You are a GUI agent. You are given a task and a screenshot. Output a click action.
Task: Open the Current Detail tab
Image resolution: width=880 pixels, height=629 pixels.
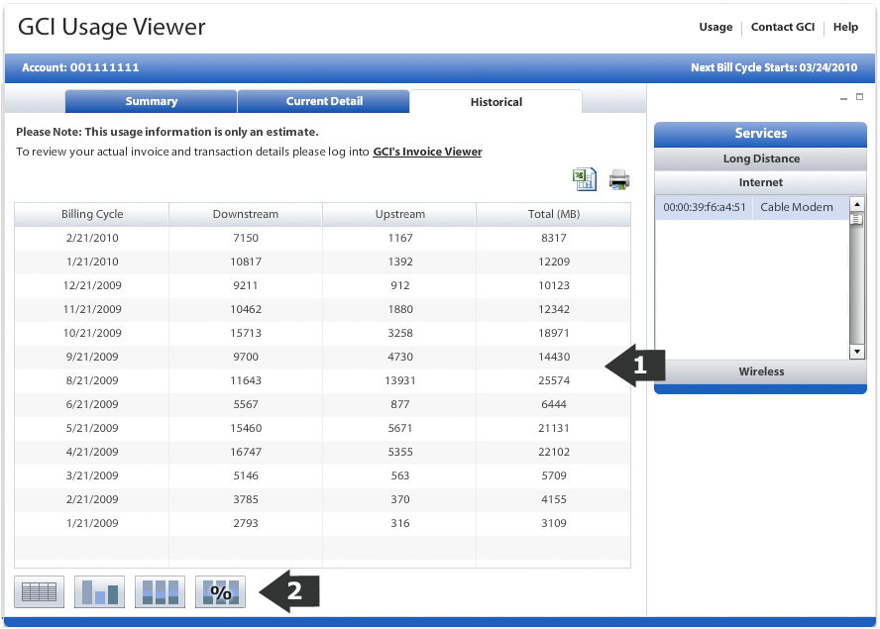tap(324, 101)
